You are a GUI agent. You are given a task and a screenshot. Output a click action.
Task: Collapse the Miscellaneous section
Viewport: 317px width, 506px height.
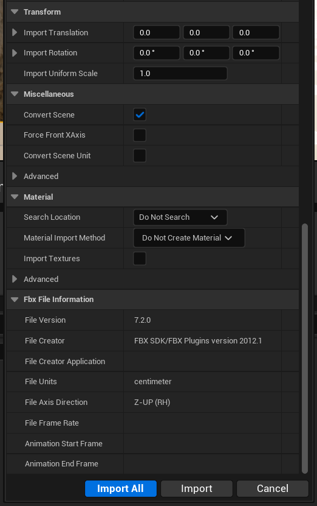coord(15,94)
